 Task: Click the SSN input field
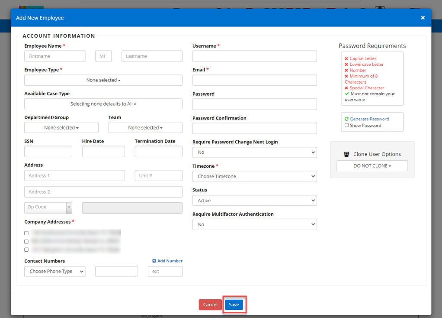(x=48, y=152)
